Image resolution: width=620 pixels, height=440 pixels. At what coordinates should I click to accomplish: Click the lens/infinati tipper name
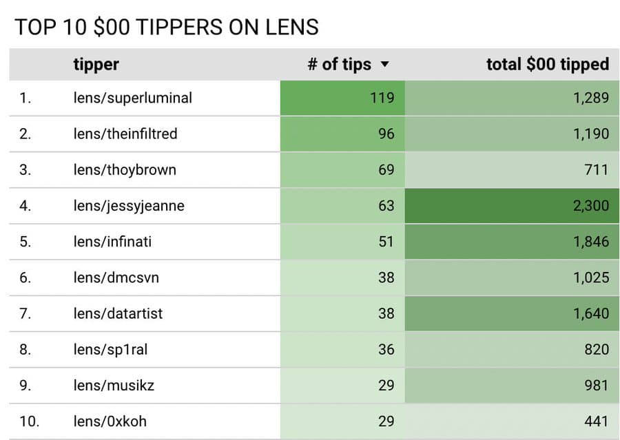tap(112, 242)
